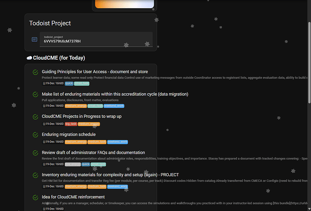Screen dimensions: 311x211
Task: Click weekend_work tag under Make list task
Action: pos(114,106)
